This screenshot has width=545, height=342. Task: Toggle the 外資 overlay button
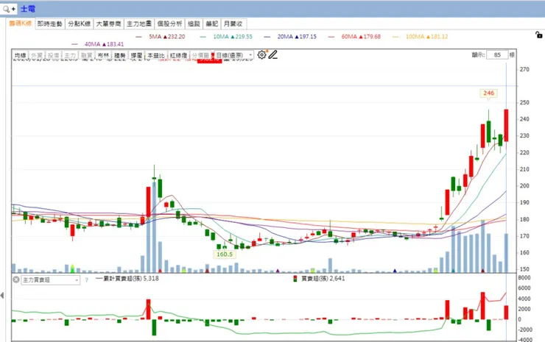pyautogui.click(x=37, y=55)
